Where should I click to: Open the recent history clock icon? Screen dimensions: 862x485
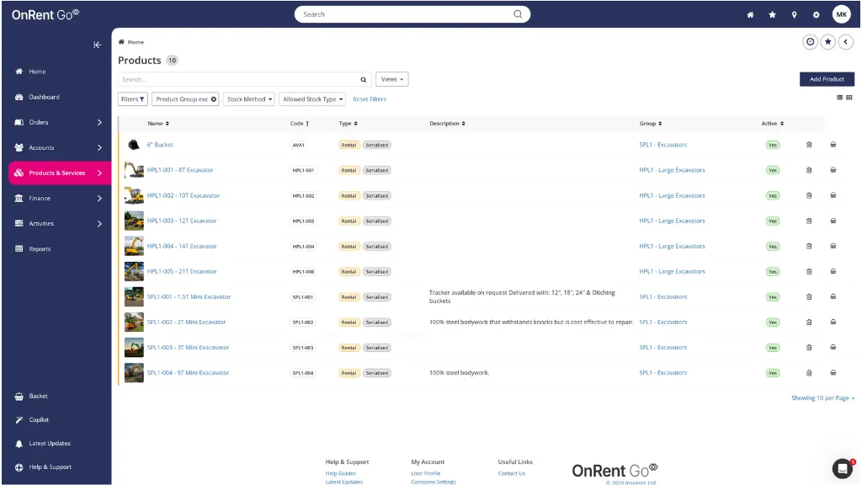[x=811, y=42]
